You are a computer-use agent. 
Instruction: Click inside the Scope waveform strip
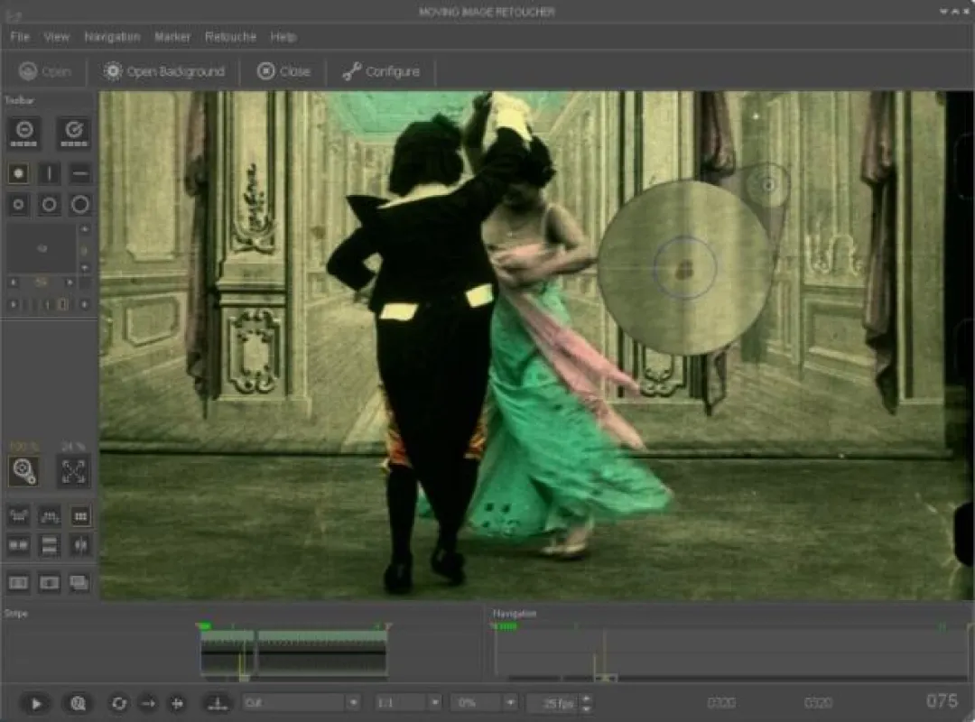coord(293,653)
